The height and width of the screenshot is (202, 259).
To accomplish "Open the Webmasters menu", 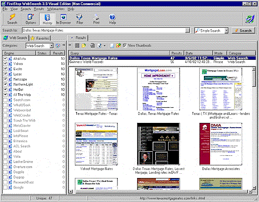I will click(56, 9).
